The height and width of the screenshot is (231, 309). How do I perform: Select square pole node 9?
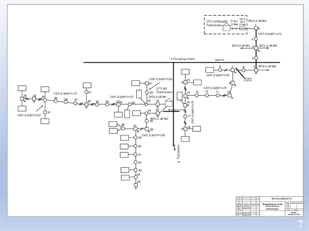click(233, 83)
